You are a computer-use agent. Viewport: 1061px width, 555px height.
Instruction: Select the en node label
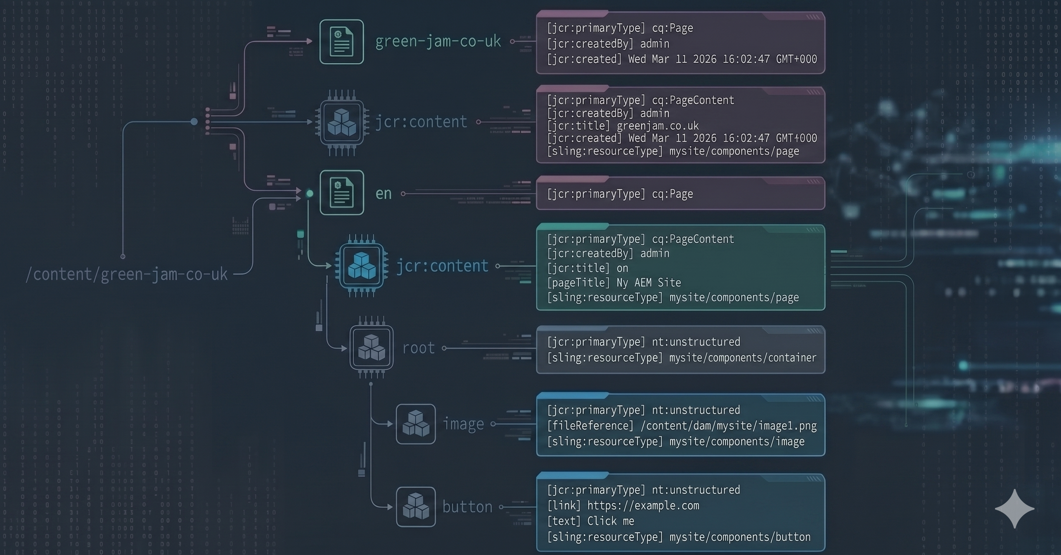(x=384, y=193)
